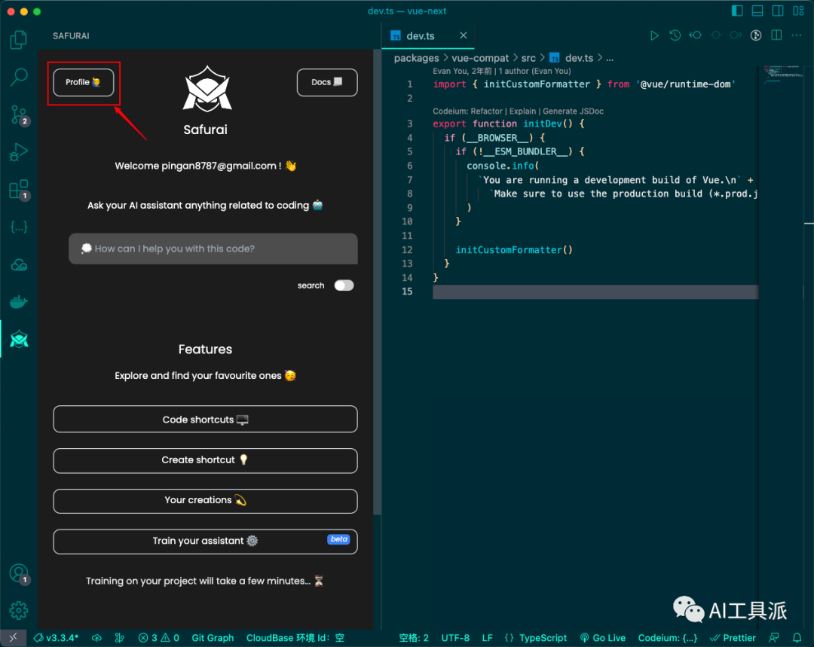814x647 pixels.
Task: Click the split editor icon
Action: tap(776, 35)
